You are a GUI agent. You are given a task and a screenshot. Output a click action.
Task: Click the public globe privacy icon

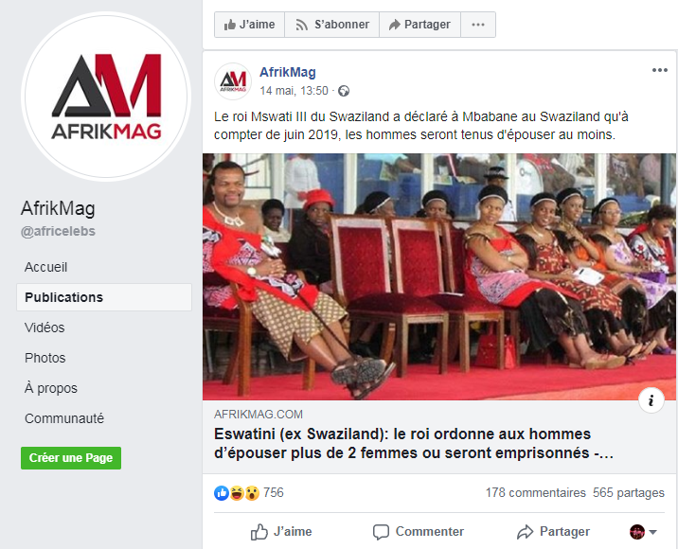click(344, 91)
